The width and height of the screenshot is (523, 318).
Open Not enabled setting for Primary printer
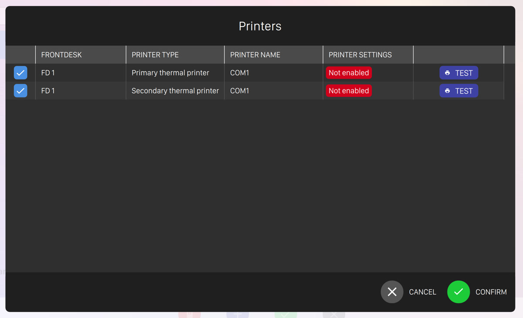(349, 73)
